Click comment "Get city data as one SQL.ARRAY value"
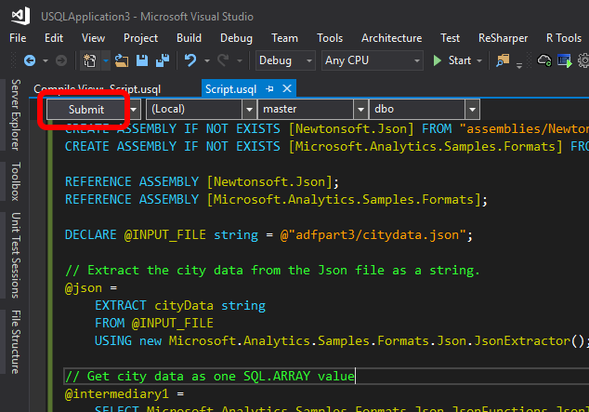This screenshot has width=589, height=412. point(210,377)
